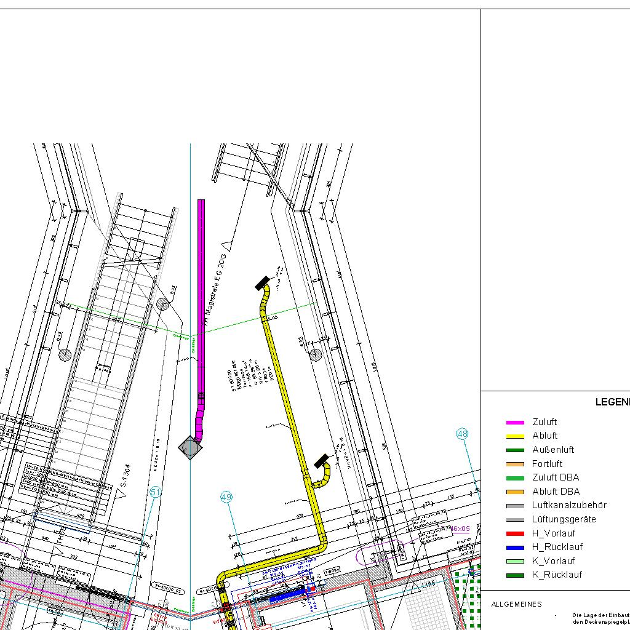Select the blue radiator element near axis 49

[x=287, y=596]
